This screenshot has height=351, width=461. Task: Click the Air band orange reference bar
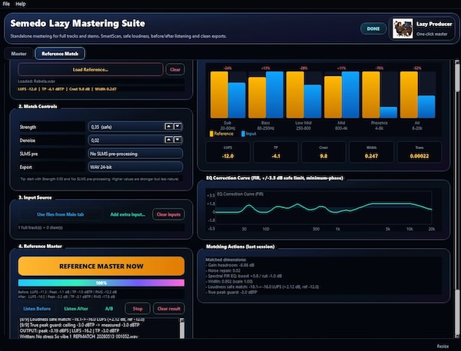pos(409,94)
